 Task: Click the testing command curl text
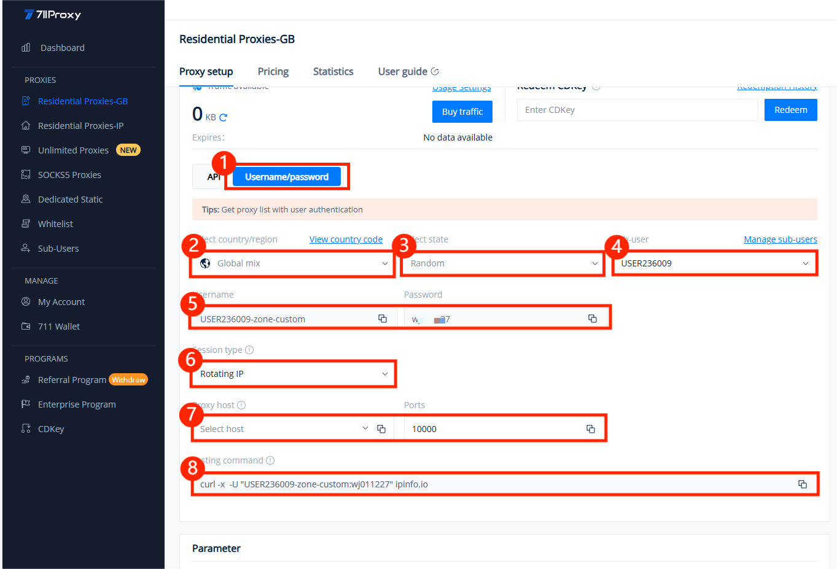click(x=314, y=484)
